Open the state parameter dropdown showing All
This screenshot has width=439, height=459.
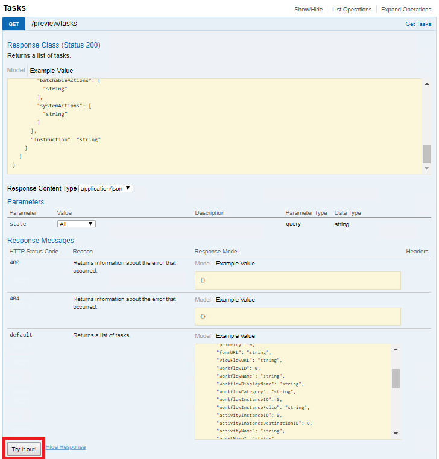[x=77, y=224]
